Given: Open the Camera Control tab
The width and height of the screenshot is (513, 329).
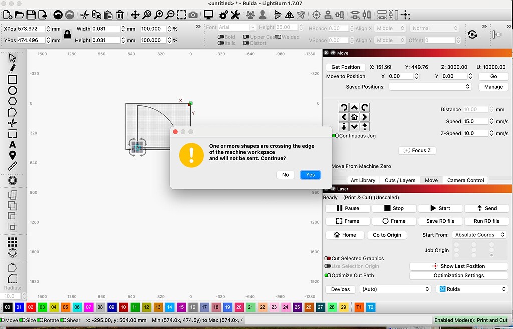Looking at the screenshot, I should pyautogui.click(x=465, y=180).
